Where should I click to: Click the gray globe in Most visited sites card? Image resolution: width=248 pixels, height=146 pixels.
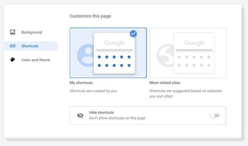(165, 55)
